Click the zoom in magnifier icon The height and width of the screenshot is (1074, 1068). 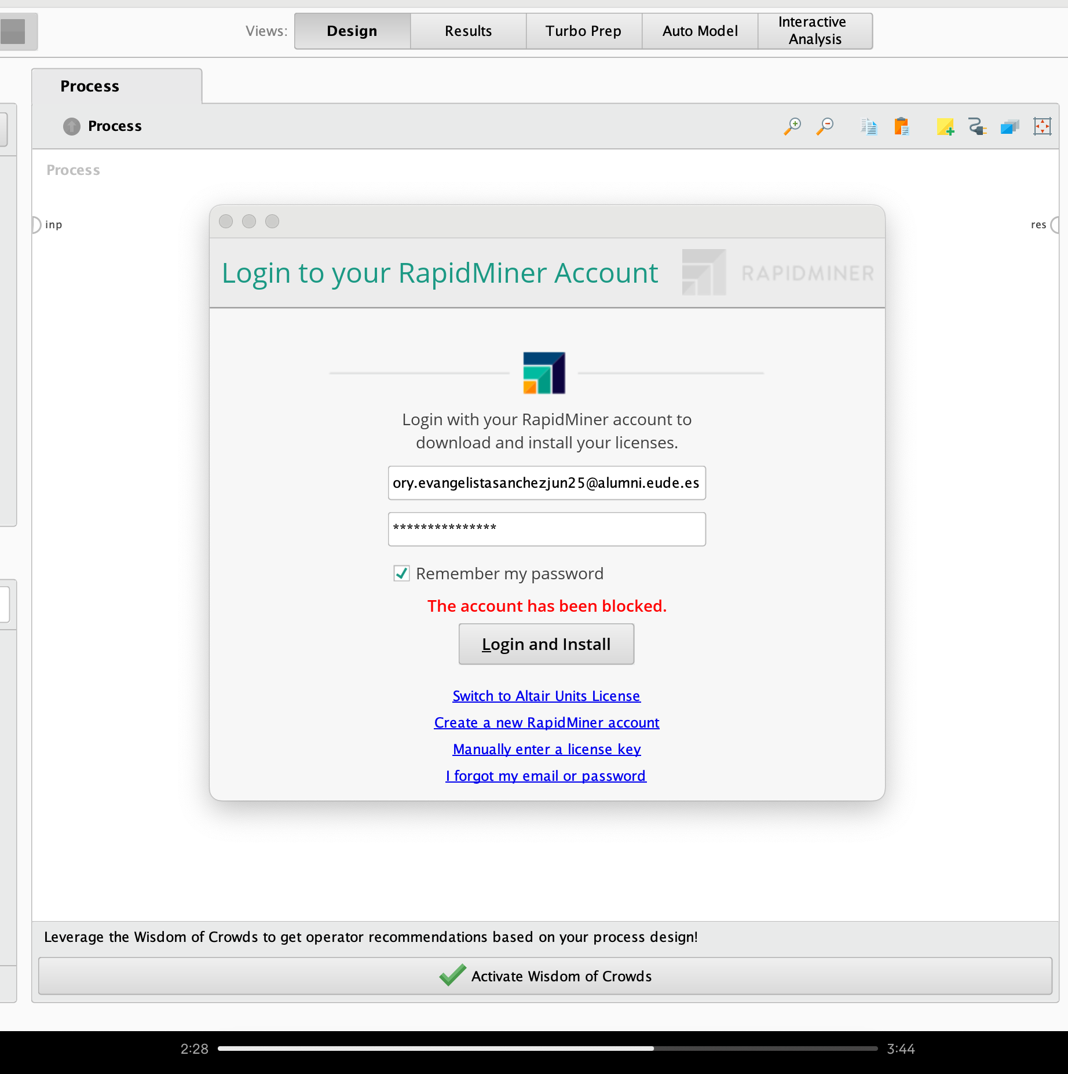pos(792,126)
